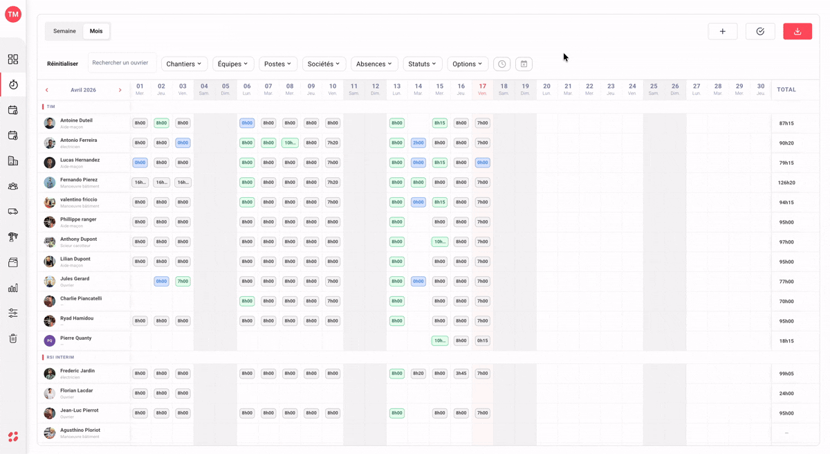Viewport: 830px width, 454px height.
Task: Focus the Rechercher un ouvrier search field
Action: coord(122,63)
